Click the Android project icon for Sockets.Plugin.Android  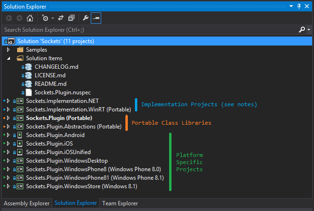coord(19,135)
